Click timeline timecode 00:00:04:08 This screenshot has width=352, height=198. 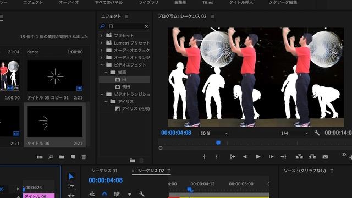click(106, 180)
